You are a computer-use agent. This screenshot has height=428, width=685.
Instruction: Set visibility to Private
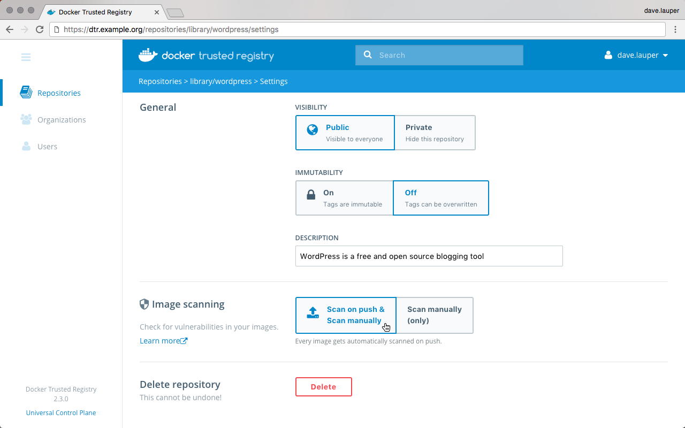[x=435, y=133]
